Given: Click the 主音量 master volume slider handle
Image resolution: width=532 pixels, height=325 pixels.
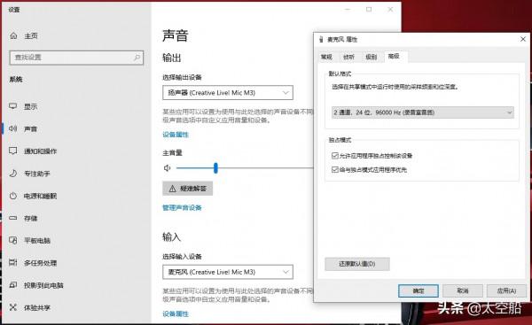Looking at the screenshot, I should tap(215, 167).
